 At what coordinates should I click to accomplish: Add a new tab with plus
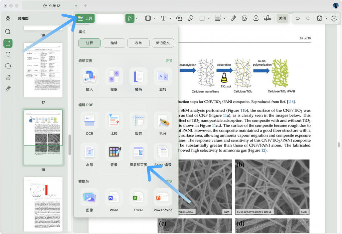tap(85, 6)
